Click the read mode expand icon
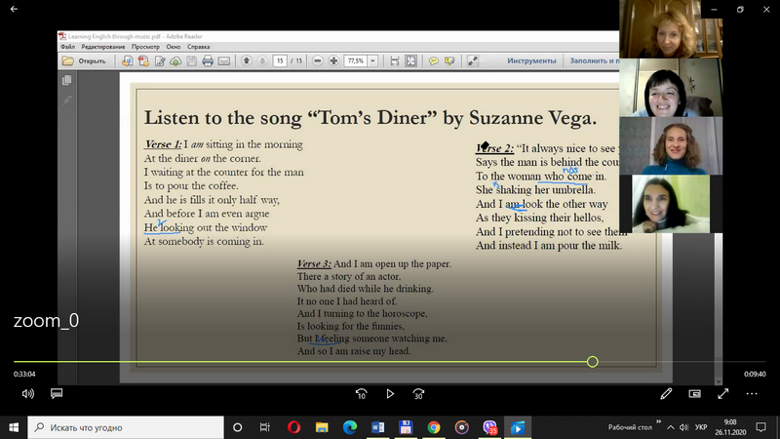This screenshot has width=780, height=439. 472,60
